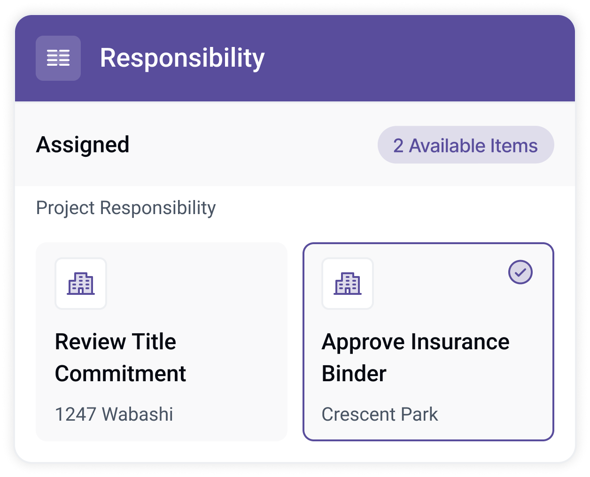
Task: Select the Review Title Commitment card
Action: click(x=162, y=342)
